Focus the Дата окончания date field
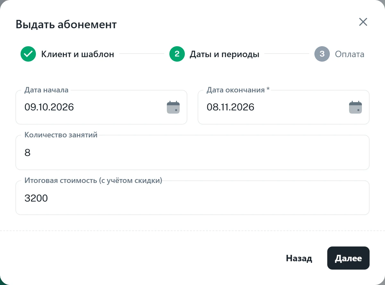The width and height of the screenshot is (385, 285). pyautogui.click(x=284, y=107)
